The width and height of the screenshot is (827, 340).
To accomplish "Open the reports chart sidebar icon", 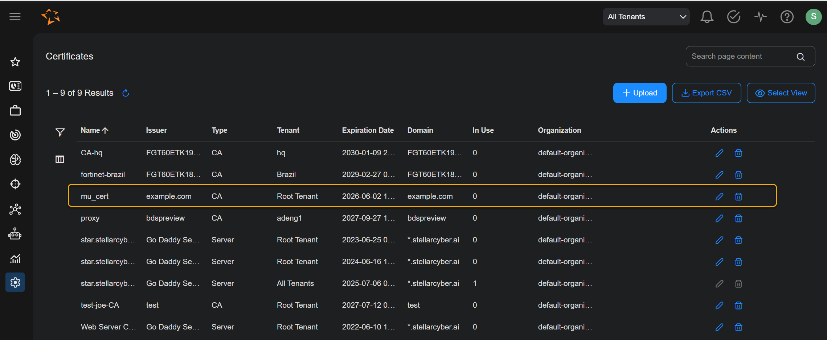I will tap(15, 258).
